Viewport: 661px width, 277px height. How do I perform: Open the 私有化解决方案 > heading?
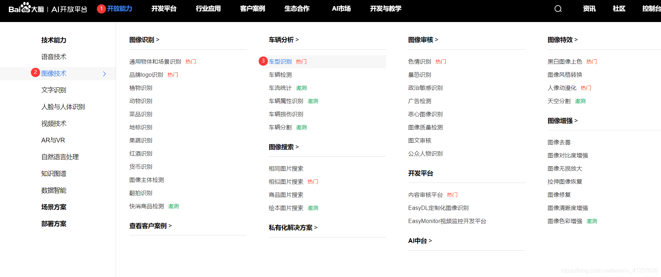(x=293, y=228)
